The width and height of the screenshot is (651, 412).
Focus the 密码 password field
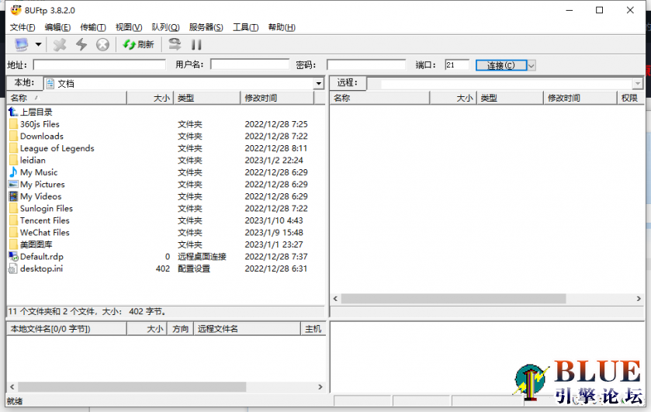(x=365, y=64)
